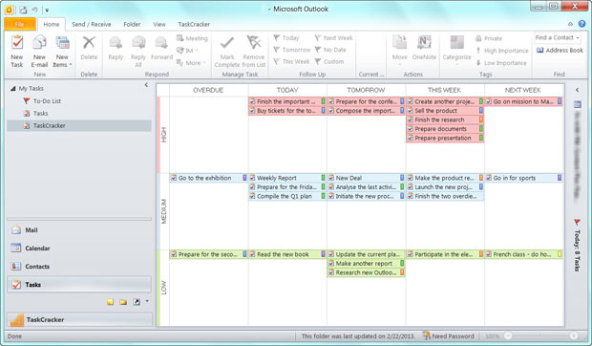The width and height of the screenshot is (592, 346).
Task: Click Need Password in status bar
Action: pos(448,335)
